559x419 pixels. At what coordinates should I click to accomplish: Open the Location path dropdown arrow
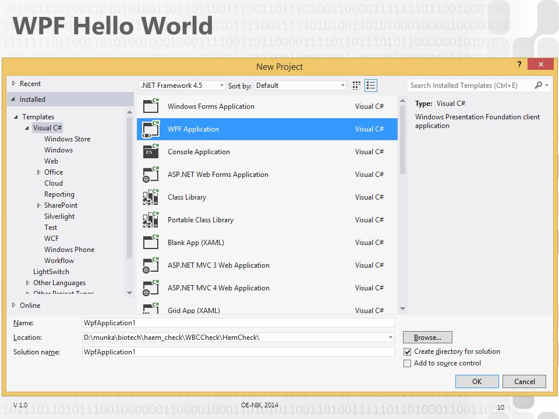(391, 337)
